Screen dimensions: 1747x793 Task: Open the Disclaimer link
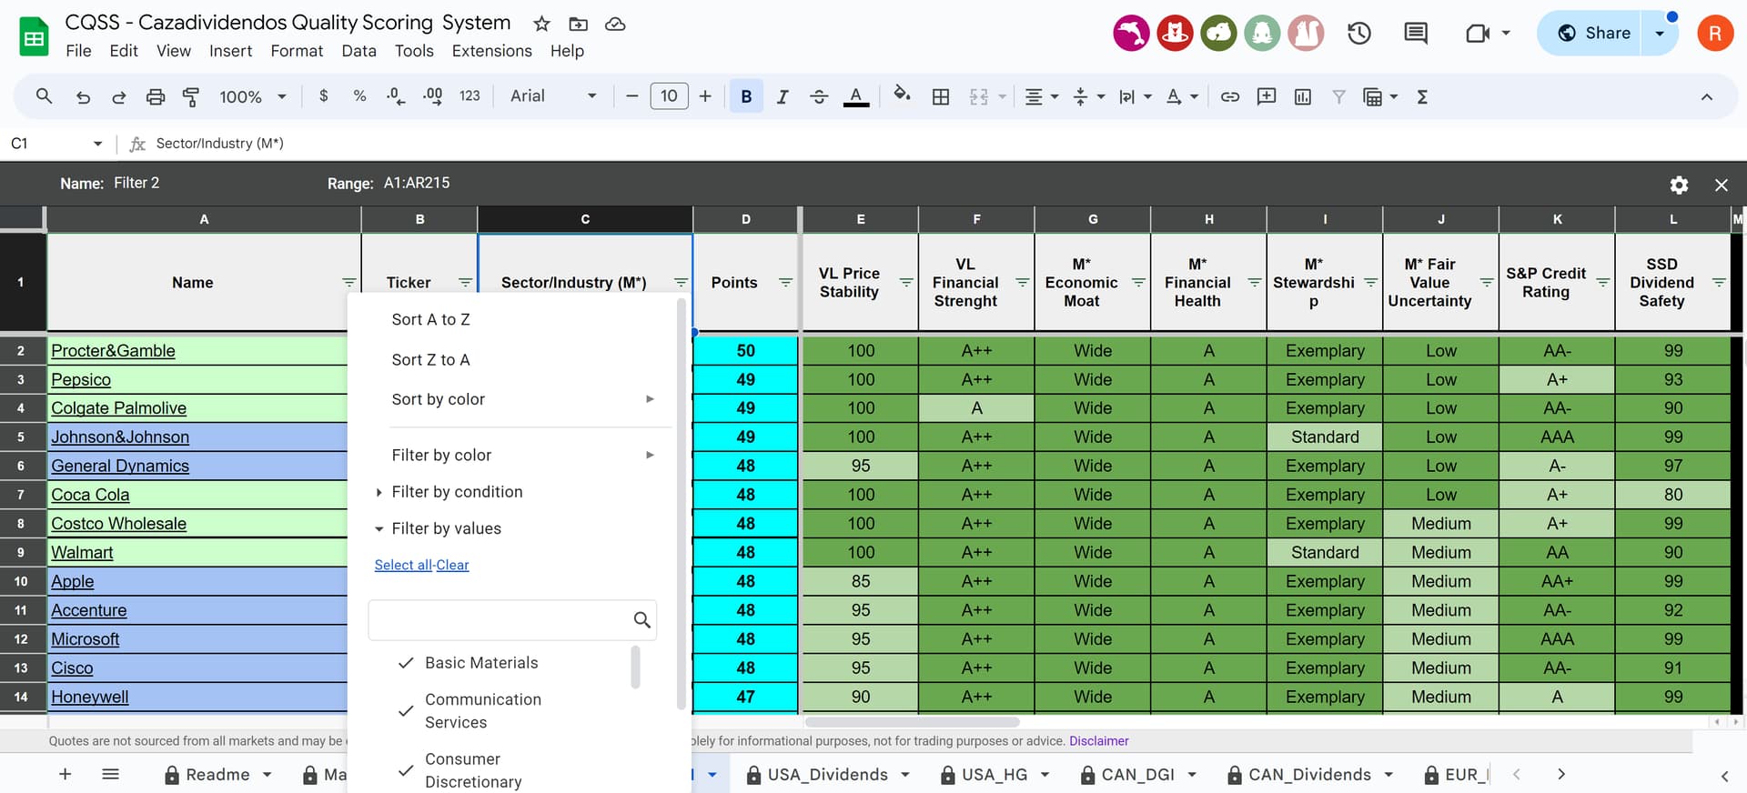[1098, 741]
